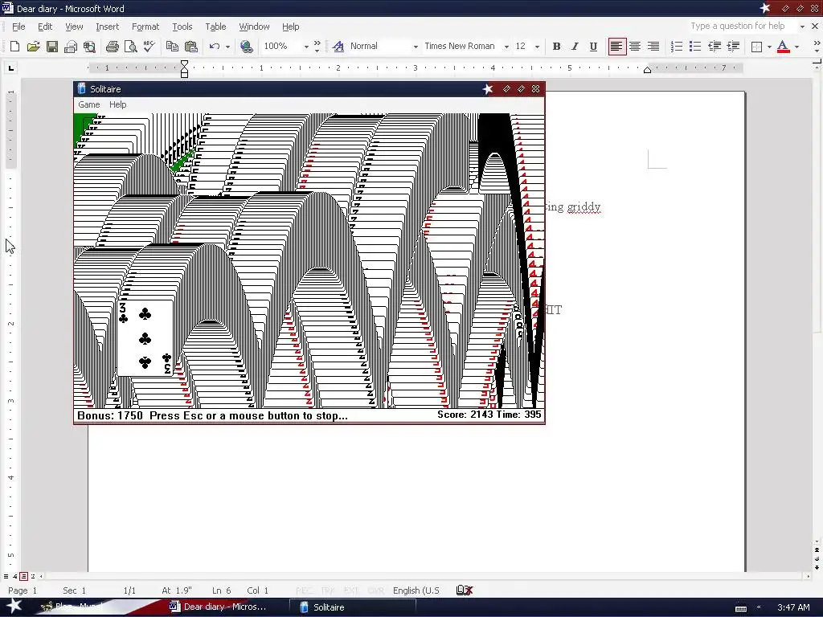823x617 pixels.
Task: Undo the last action
Action: (214, 46)
